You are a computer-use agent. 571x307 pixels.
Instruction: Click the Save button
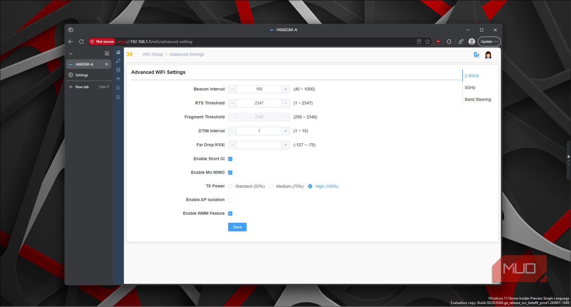(x=238, y=227)
